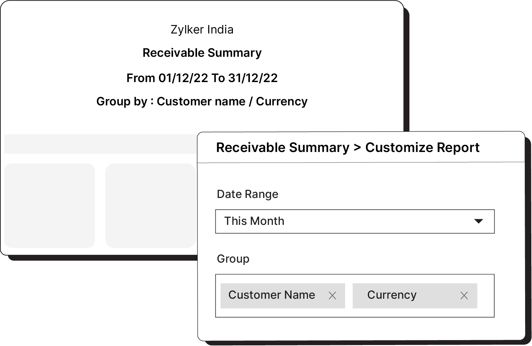Click empty space in Group field after Currency
The image size is (532, 346).
[485, 296]
